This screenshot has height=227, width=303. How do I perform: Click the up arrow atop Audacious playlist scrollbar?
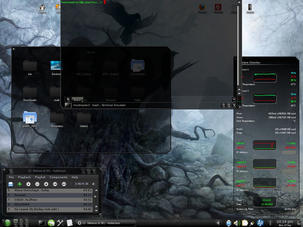coord(96,190)
